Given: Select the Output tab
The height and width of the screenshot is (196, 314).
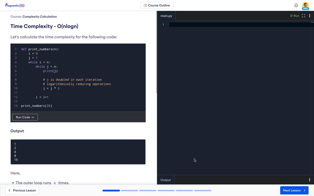Looking at the screenshot, I should click(x=166, y=180).
